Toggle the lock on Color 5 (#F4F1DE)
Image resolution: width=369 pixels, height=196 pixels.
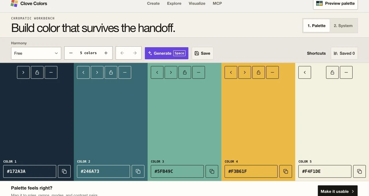point(332,73)
